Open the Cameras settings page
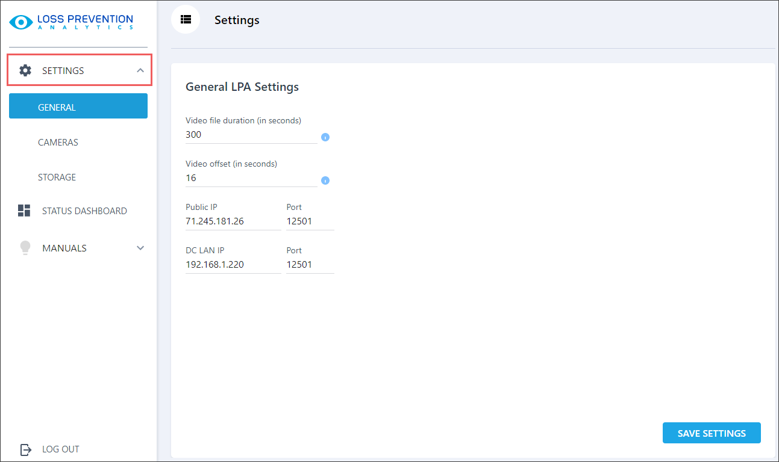The height and width of the screenshot is (462, 779). [58, 143]
